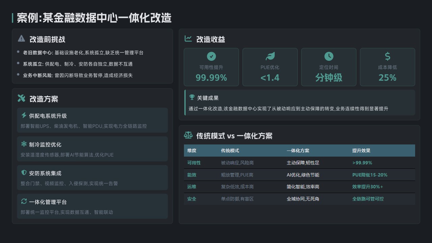This screenshot has width=432, height=243.
Task: Select the 99.99% availability value
Action: coord(211,78)
